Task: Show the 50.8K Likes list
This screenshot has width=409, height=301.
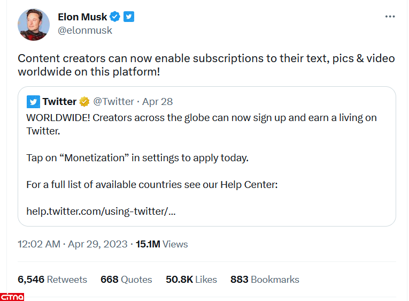Action: pos(191,279)
